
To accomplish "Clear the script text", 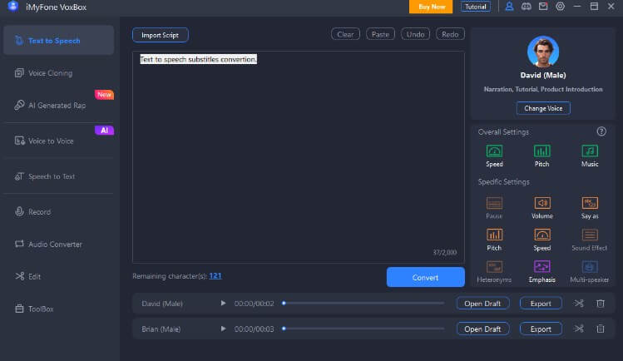I will (345, 34).
